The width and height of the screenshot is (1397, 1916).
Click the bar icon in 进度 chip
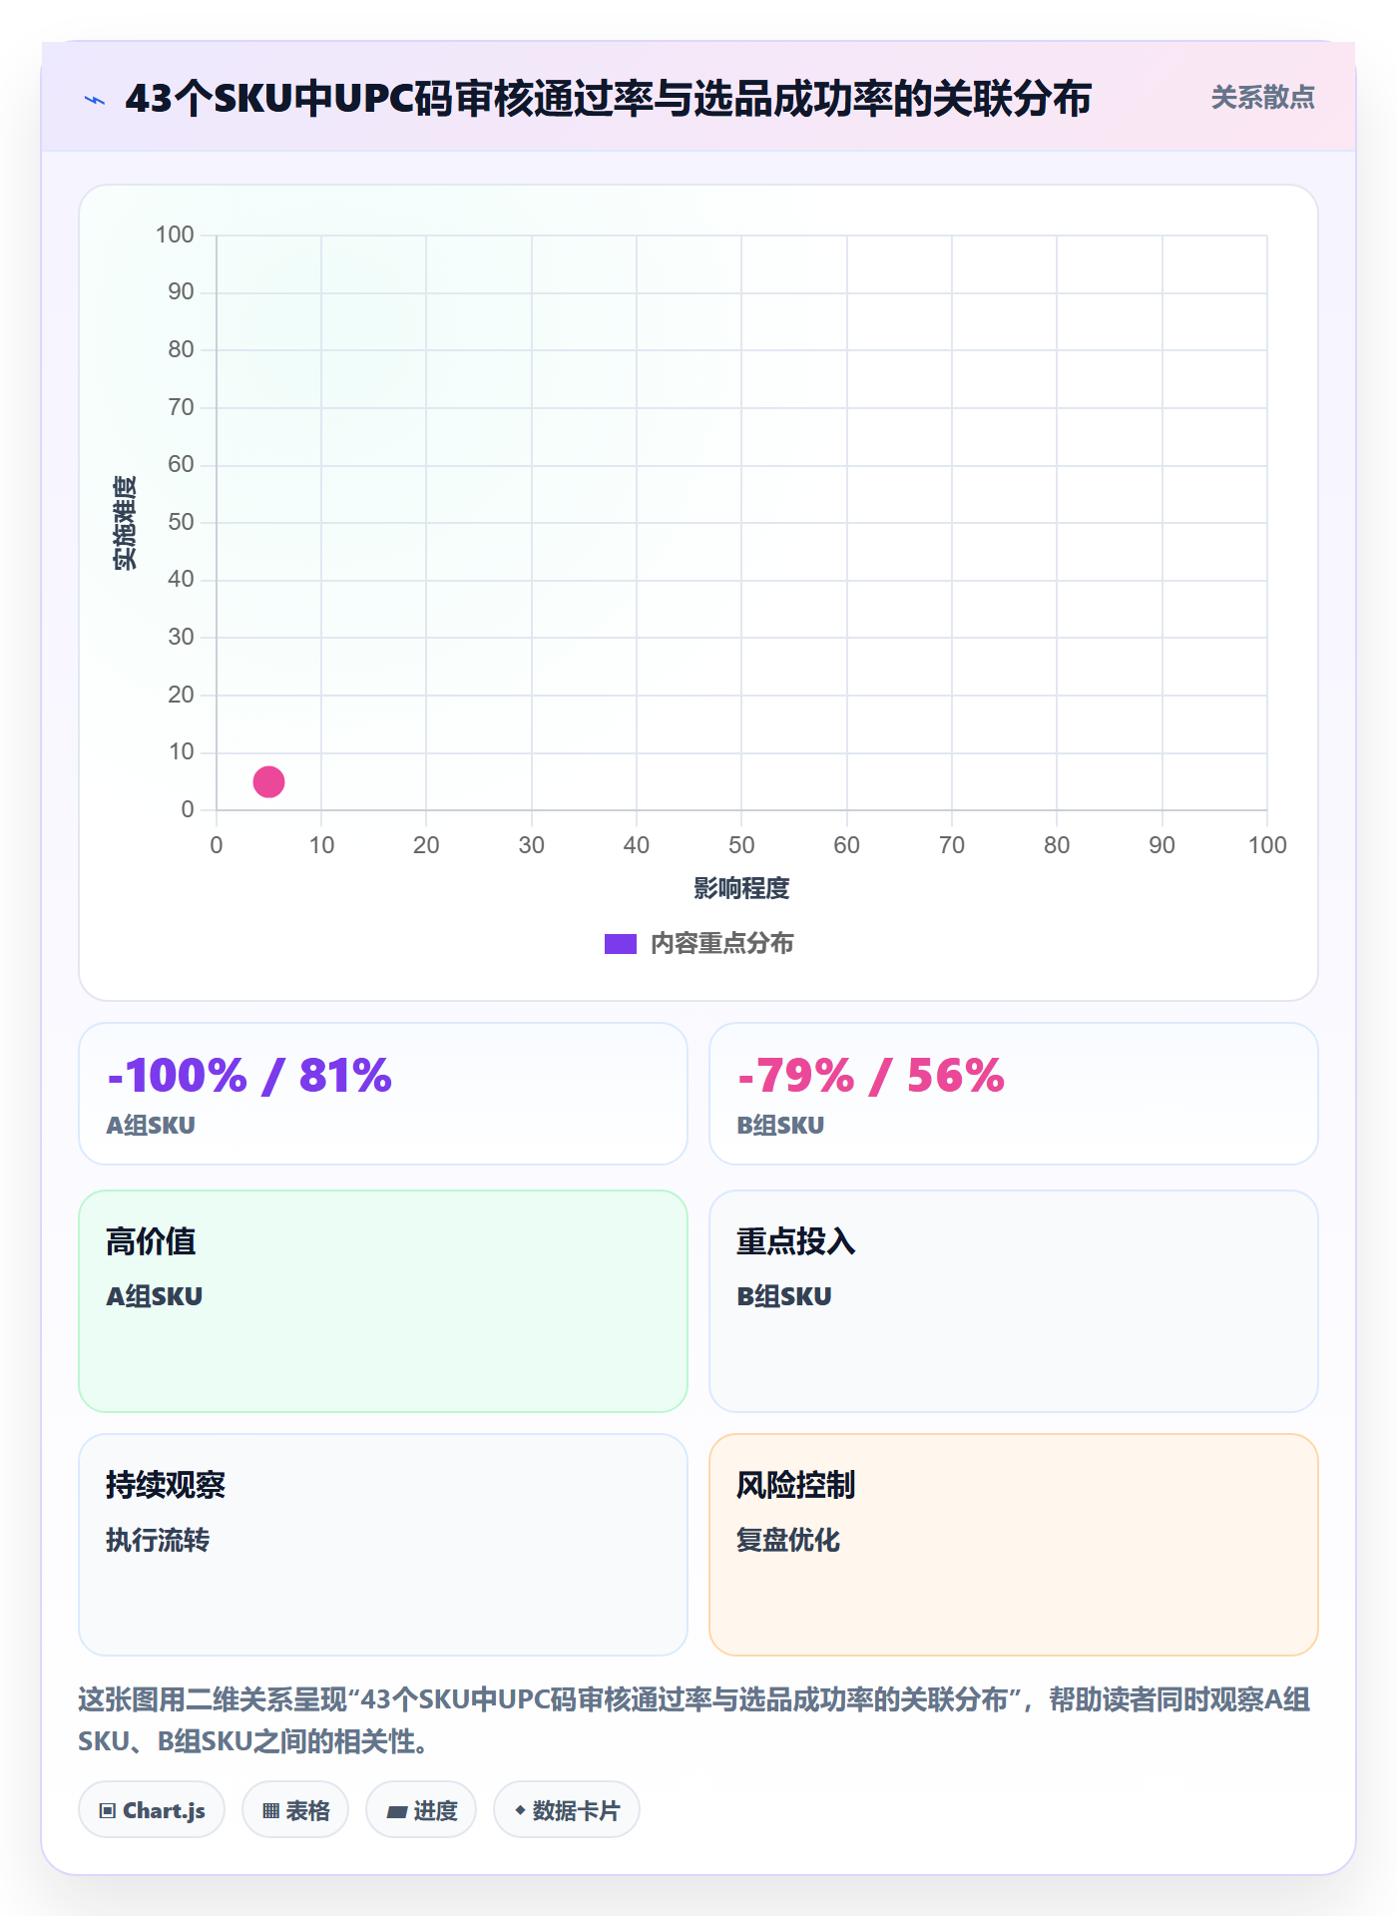click(x=397, y=1811)
